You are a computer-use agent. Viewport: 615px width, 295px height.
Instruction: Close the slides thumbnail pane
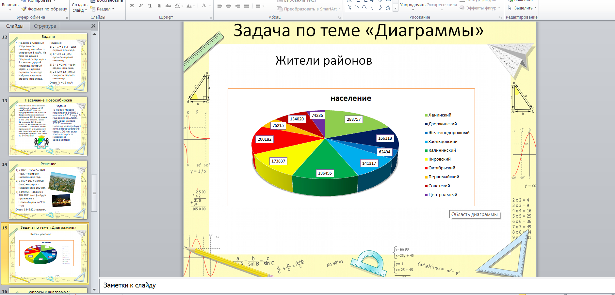pos(93,26)
